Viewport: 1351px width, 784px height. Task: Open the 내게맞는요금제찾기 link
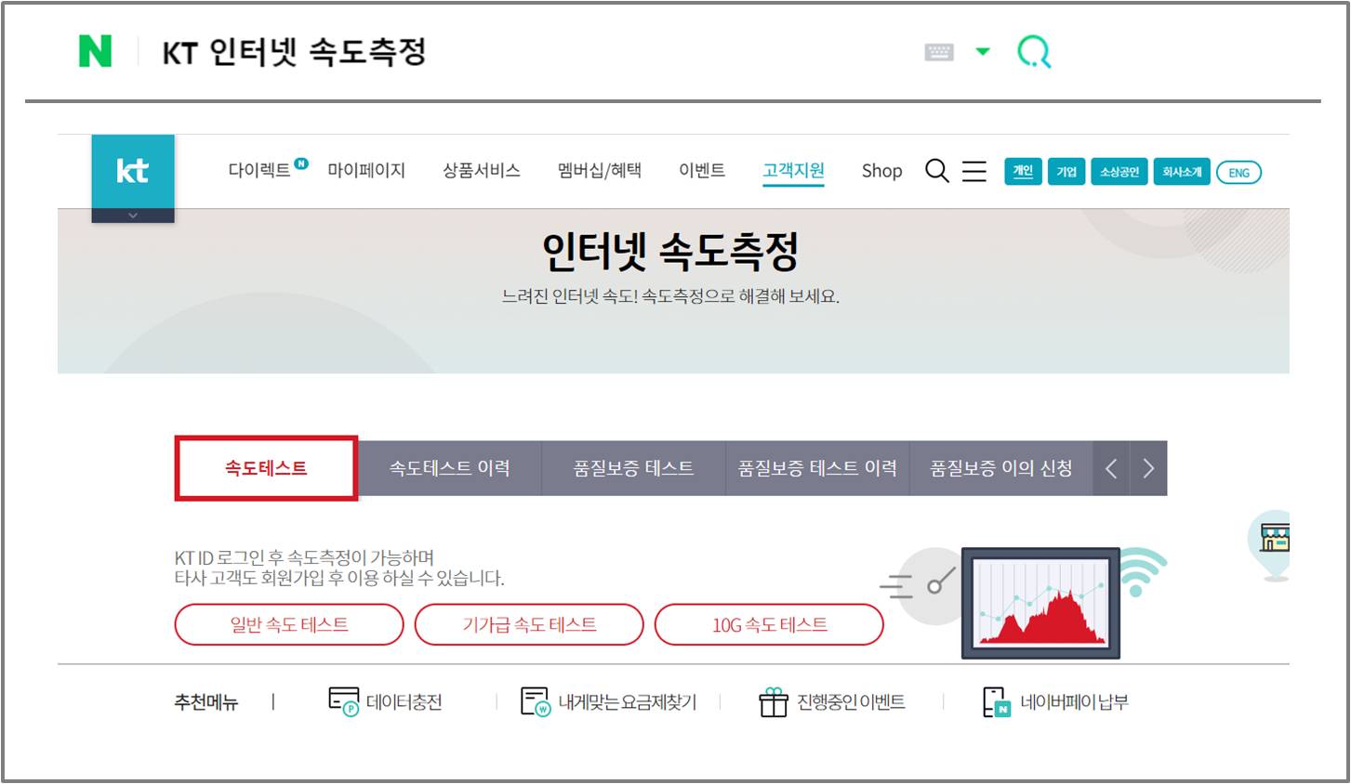coord(627,702)
